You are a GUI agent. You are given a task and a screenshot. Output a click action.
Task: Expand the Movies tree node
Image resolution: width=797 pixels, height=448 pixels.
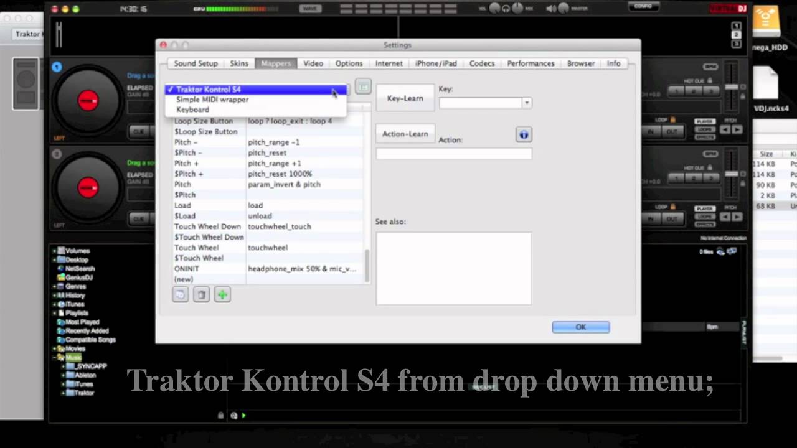click(54, 349)
